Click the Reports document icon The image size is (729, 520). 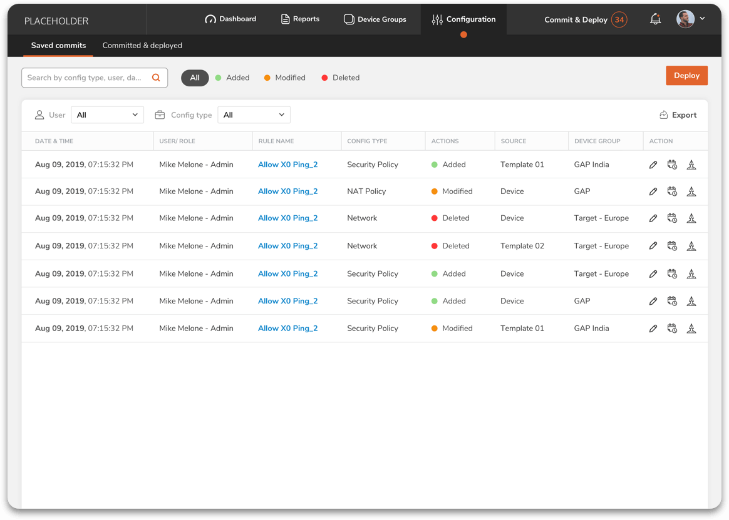[284, 18]
